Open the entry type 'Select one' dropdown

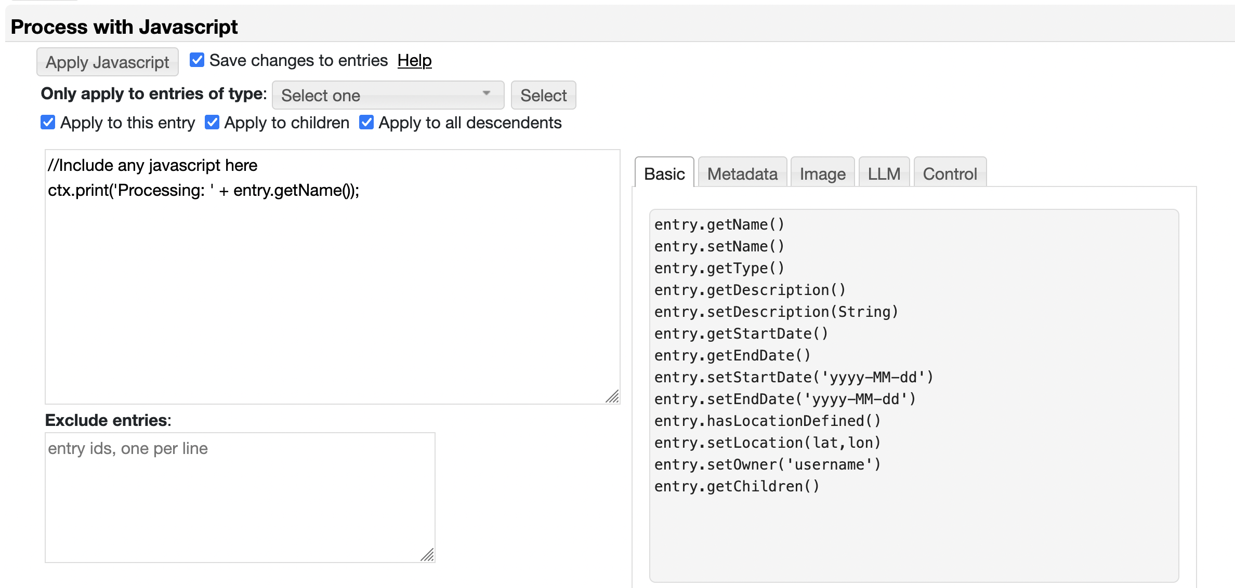pos(387,96)
